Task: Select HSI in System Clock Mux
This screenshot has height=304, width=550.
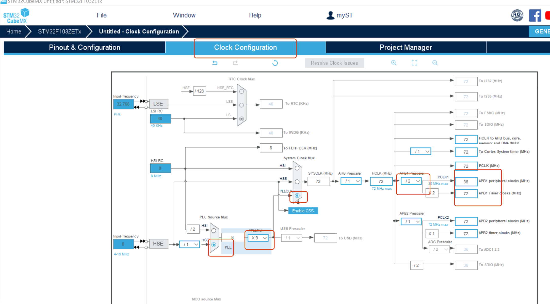Action: 297,168
